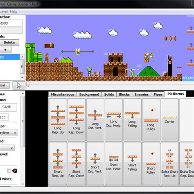Switch to the Pipes tab
The height and width of the screenshot is (194, 194).
(x=158, y=95)
